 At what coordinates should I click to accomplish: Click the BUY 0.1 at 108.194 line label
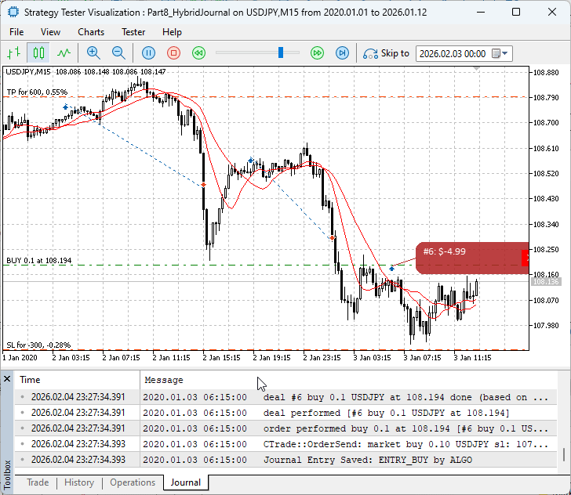pyautogui.click(x=39, y=260)
